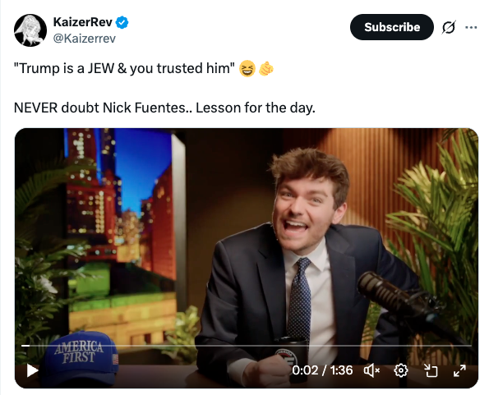Click the laughing face emoji
The image size is (489, 395).
click(x=247, y=68)
